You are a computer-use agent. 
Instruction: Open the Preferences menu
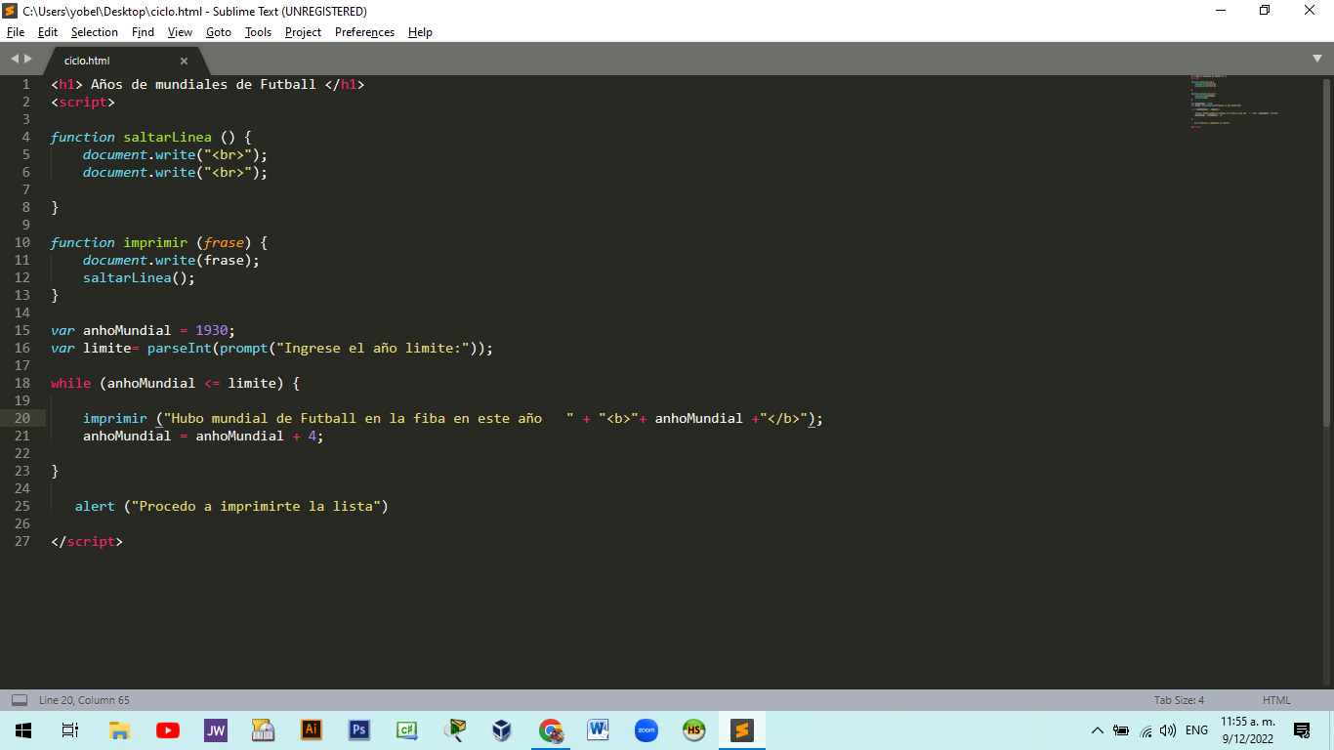[x=364, y=32]
